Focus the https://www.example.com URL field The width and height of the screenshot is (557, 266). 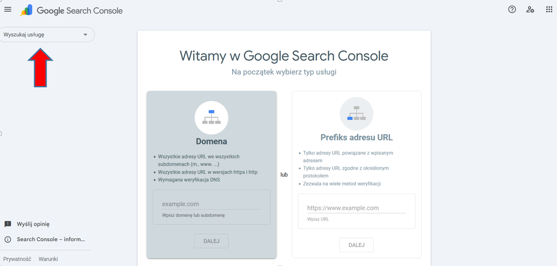pos(356,208)
